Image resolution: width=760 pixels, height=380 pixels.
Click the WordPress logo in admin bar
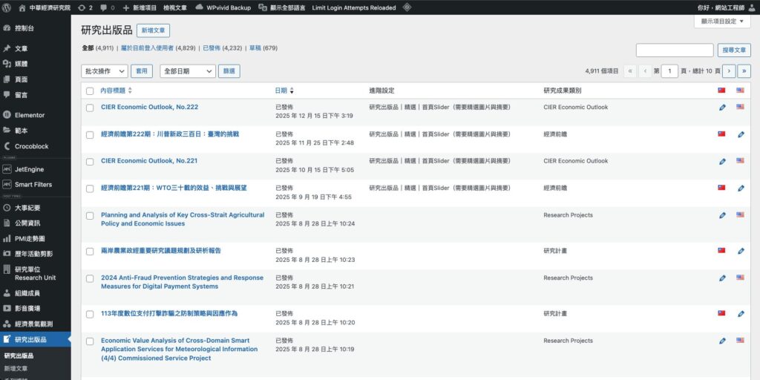[x=7, y=7]
